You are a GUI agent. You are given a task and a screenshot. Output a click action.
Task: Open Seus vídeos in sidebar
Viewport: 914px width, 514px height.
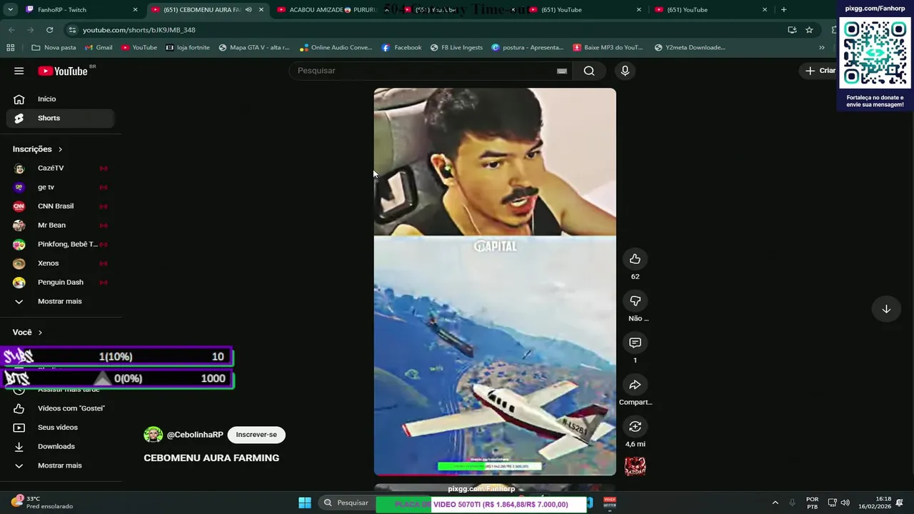point(60,428)
